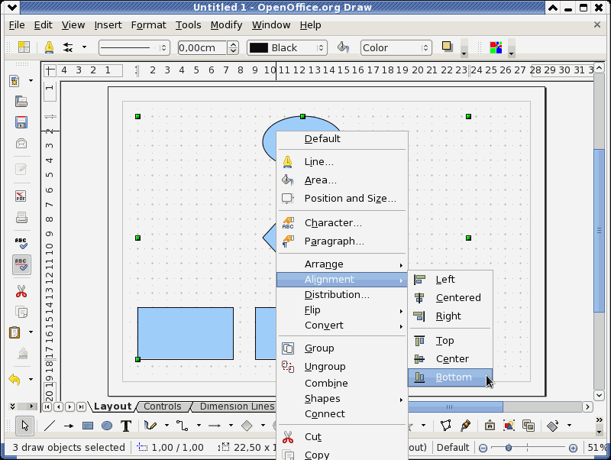Click the Print icon in sidebar
Viewport: 611px width, 460px height.
click(21, 217)
